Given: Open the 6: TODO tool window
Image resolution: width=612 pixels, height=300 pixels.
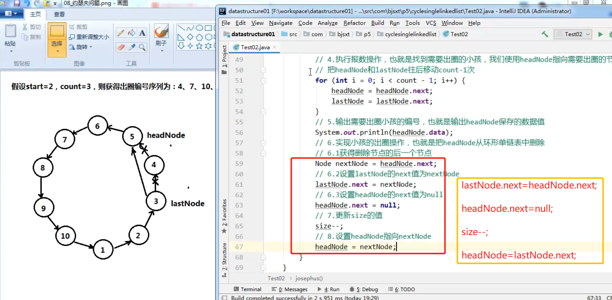Looking at the screenshot, I should pyautogui.click(x=401, y=289).
